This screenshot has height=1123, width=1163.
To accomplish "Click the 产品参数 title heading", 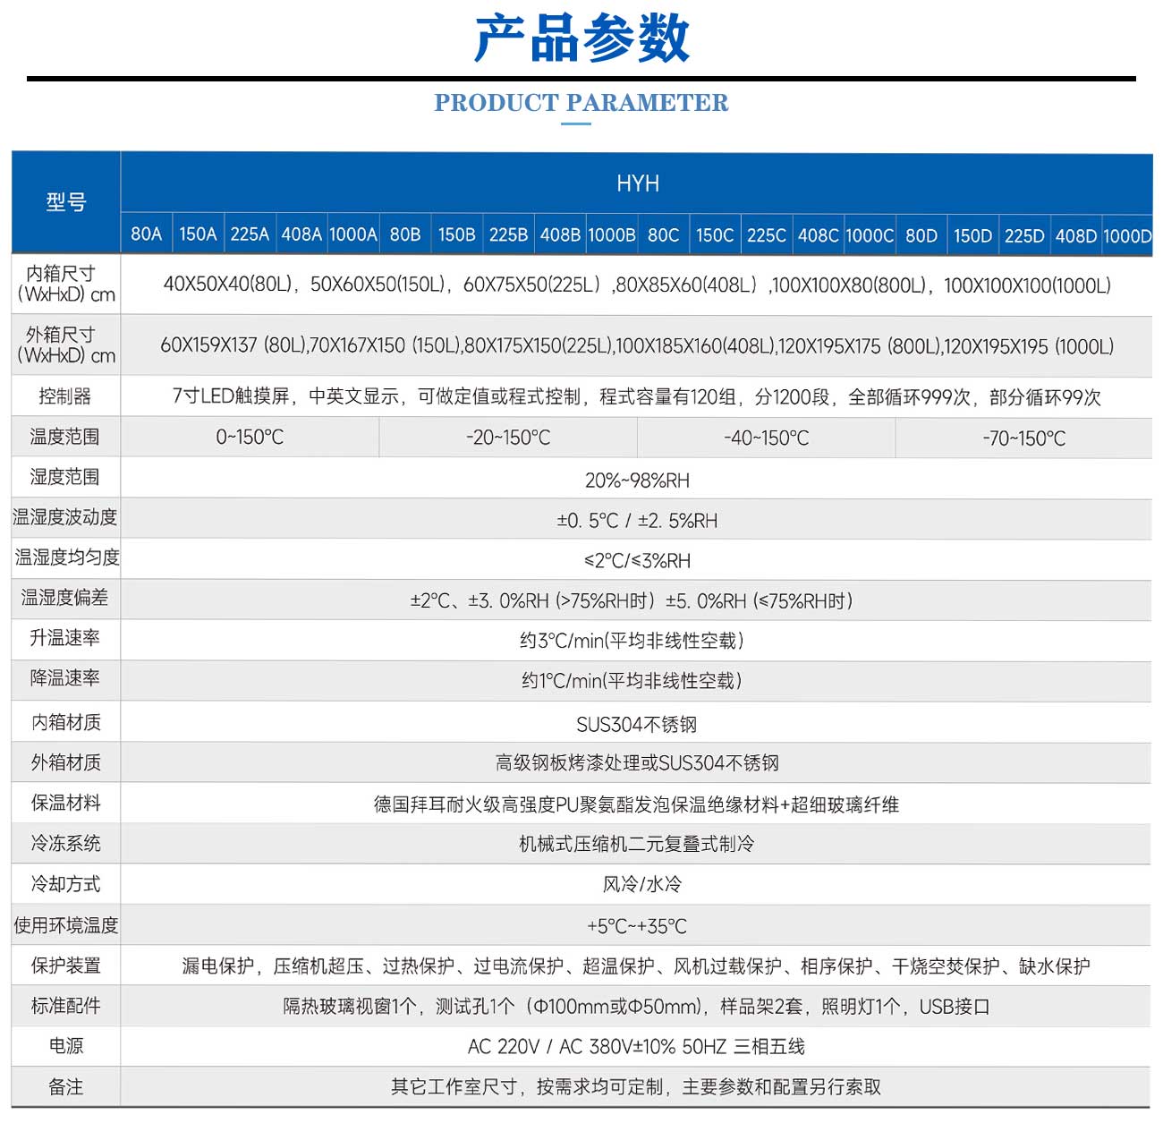I will tap(581, 38).
